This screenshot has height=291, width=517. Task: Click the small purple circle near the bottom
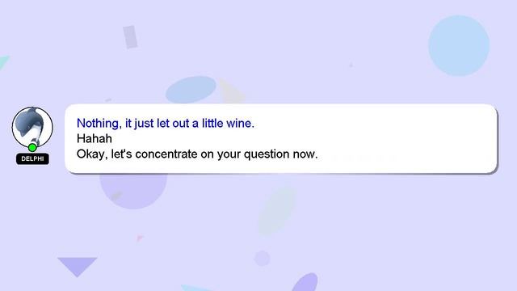point(262,259)
